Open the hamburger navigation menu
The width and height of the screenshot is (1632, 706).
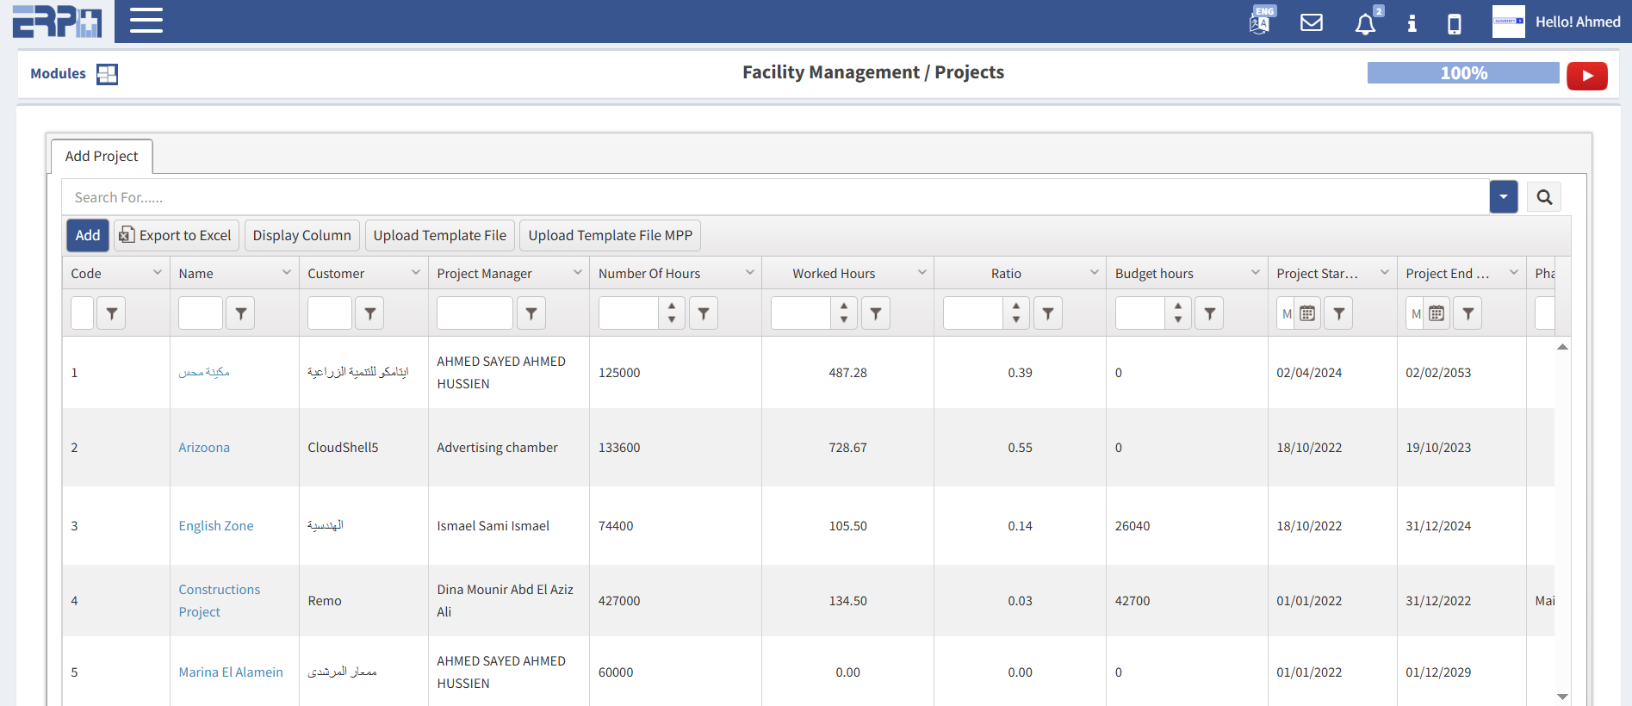(x=146, y=21)
